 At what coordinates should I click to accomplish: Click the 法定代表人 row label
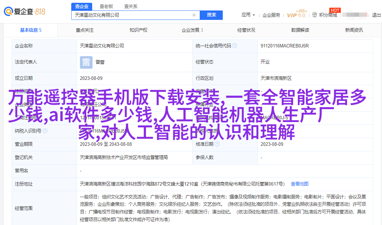point(26,62)
